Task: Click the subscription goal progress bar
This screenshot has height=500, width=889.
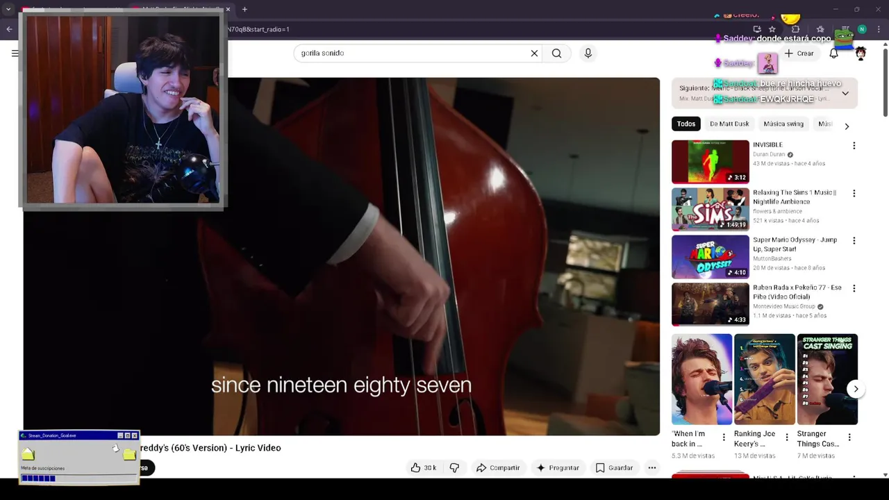Action: (x=78, y=478)
